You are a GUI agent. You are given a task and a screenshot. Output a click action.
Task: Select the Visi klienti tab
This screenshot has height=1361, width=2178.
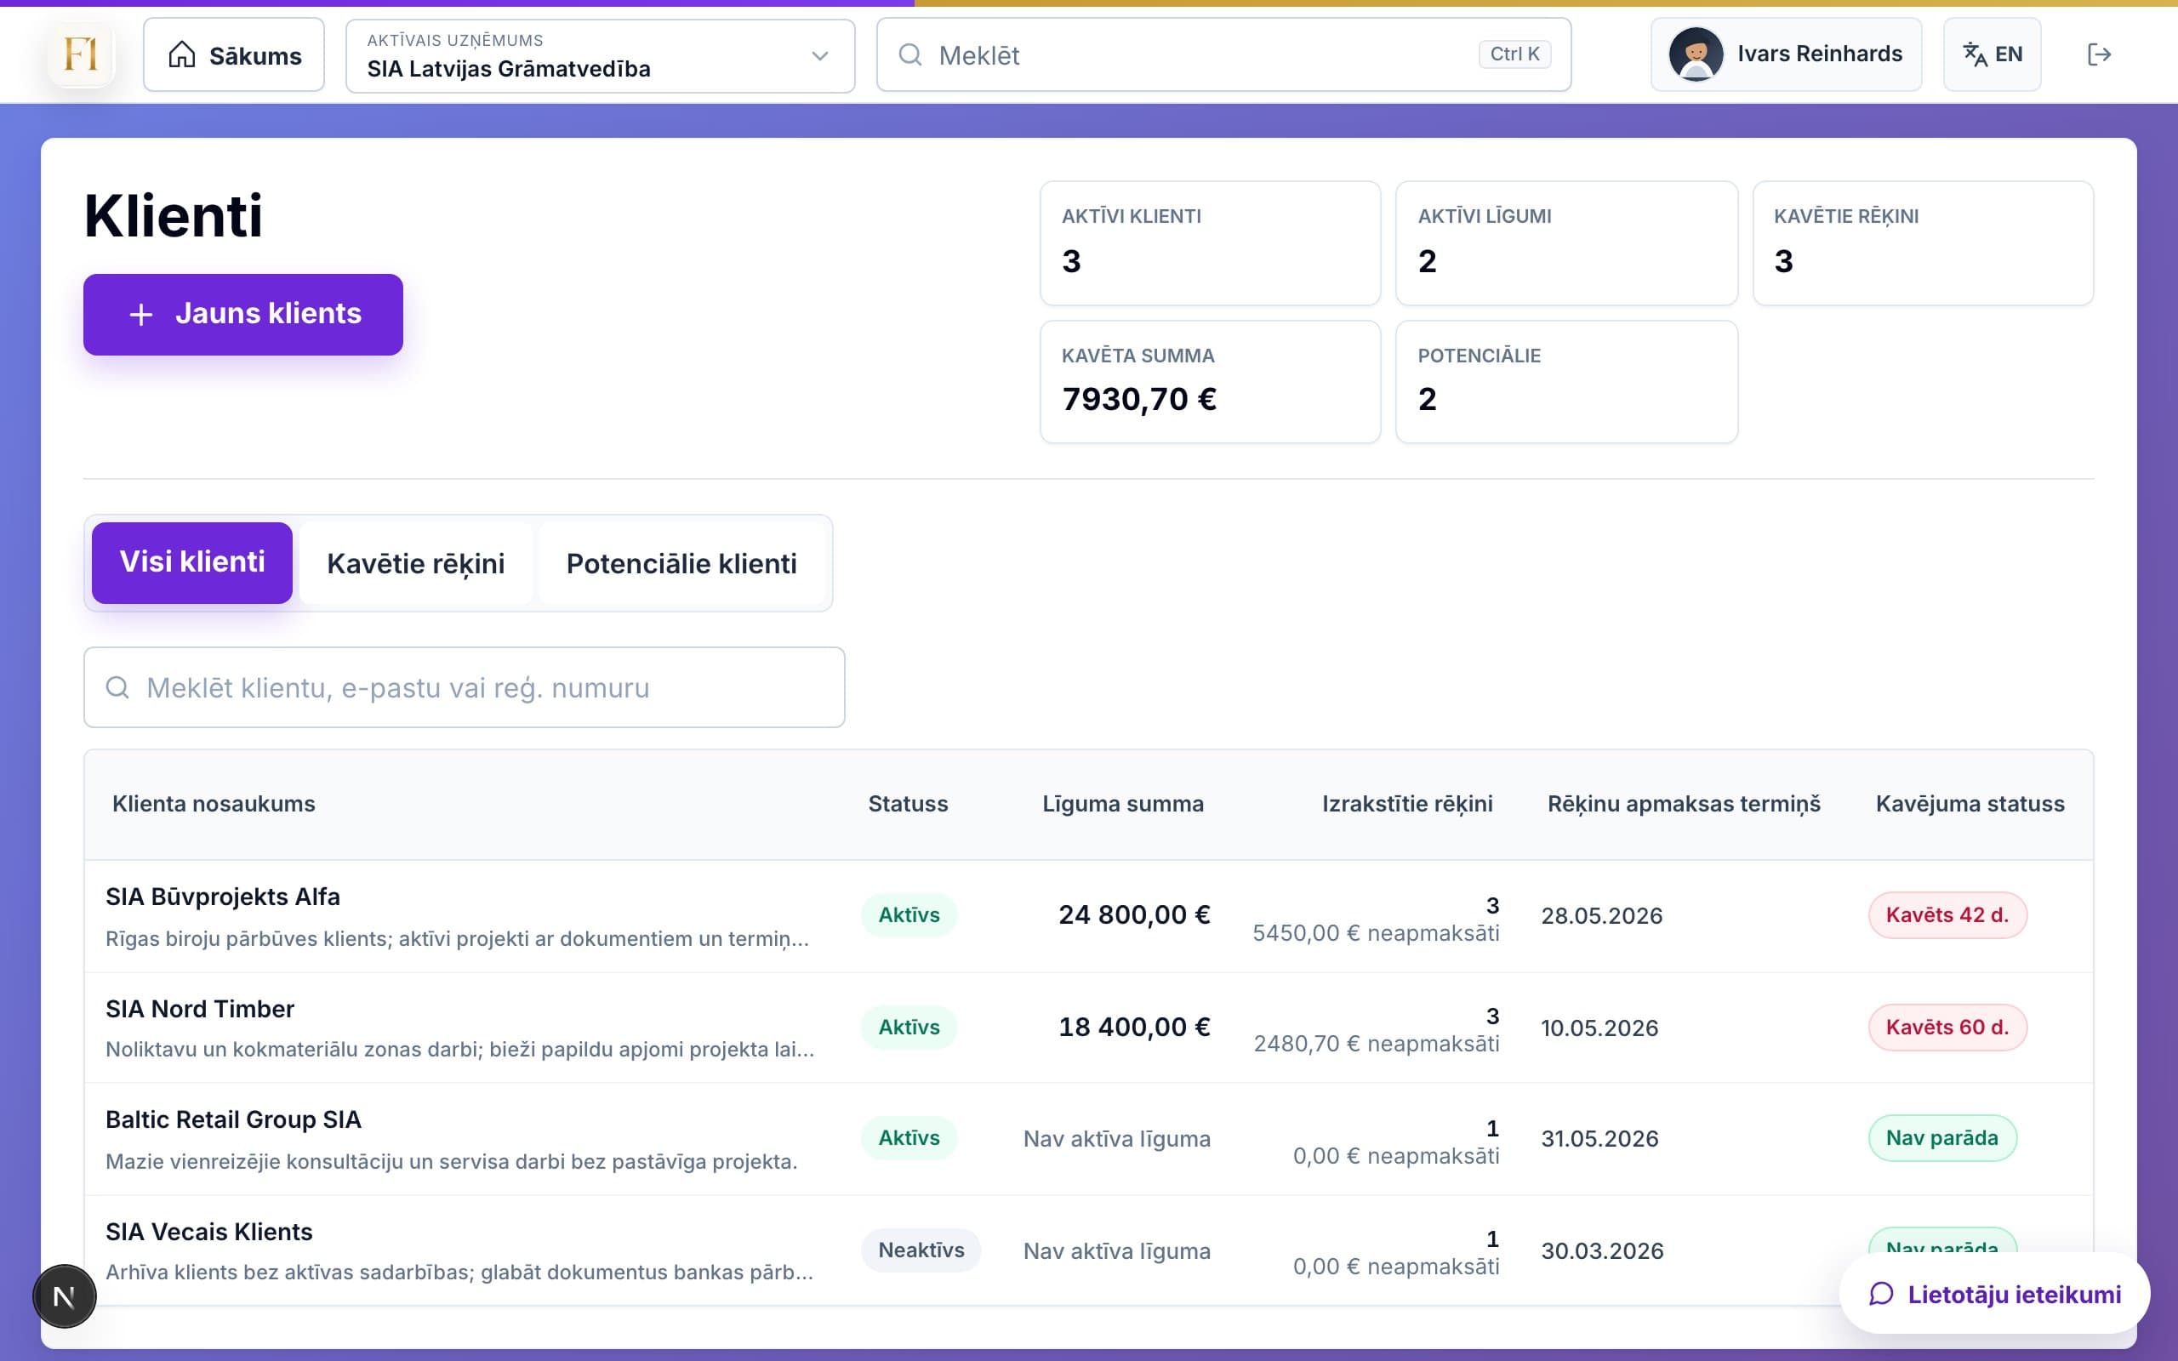click(191, 562)
